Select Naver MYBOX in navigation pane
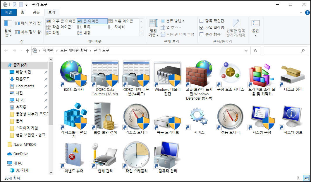This screenshot has width=311, height=182. 25,145
